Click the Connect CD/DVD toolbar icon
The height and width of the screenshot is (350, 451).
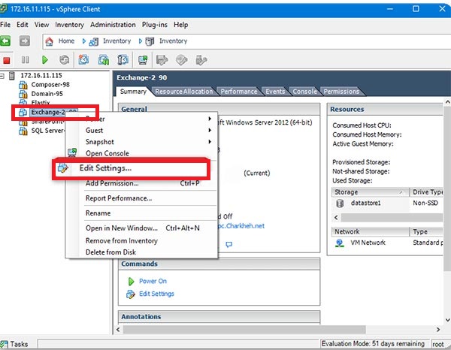tap(181, 60)
